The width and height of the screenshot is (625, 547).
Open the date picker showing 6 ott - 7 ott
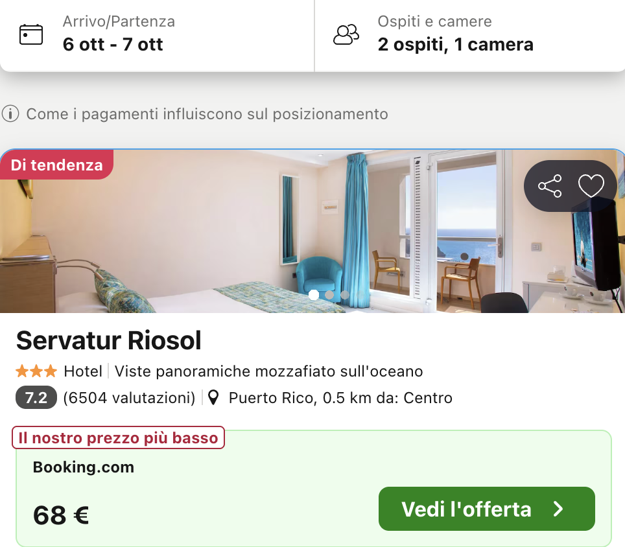pyautogui.click(x=113, y=44)
